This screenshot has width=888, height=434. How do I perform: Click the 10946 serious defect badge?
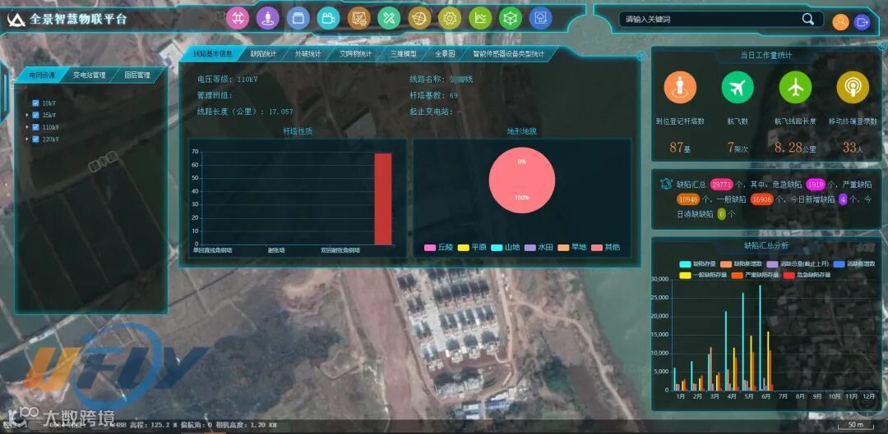687,199
